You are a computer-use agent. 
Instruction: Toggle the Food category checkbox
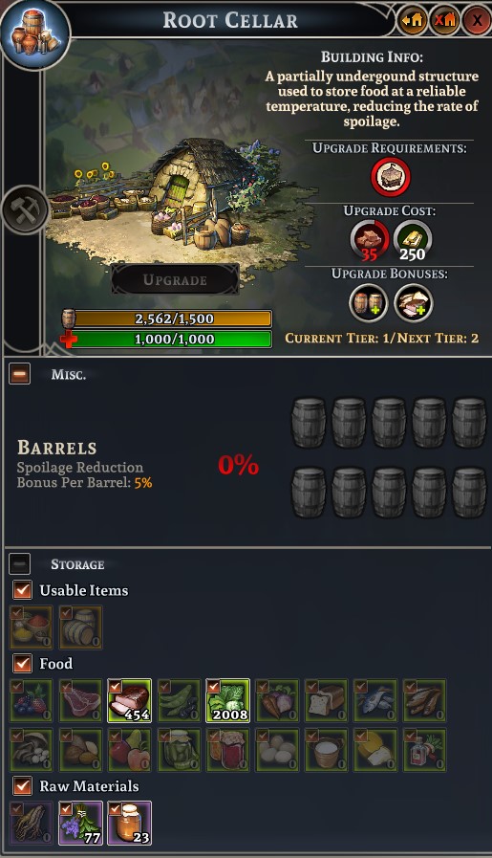[x=22, y=663]
